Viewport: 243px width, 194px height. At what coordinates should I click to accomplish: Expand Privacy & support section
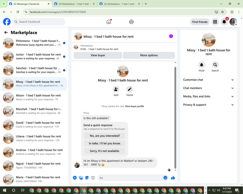pyautogui.click(x=208, y=105)
